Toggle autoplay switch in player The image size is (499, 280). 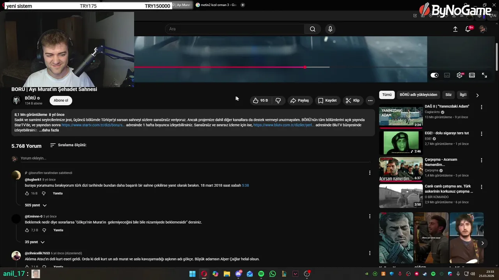(x=434, y=75)
